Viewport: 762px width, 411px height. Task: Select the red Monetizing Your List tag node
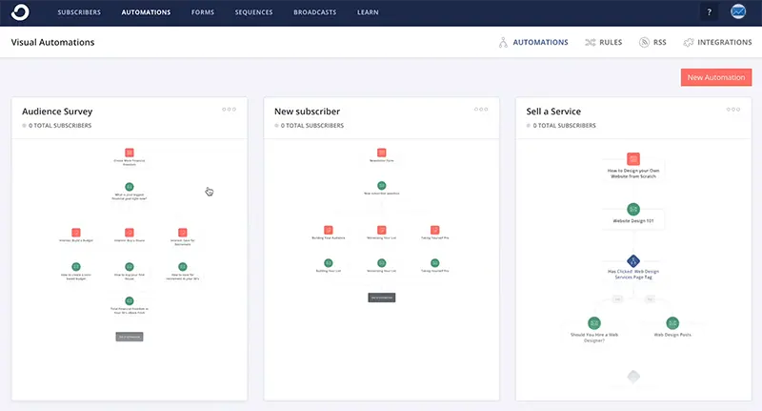click(382, 230)
